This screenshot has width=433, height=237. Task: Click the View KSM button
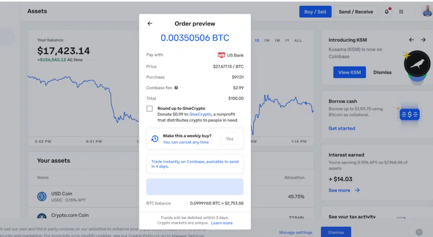click(349, 72)
